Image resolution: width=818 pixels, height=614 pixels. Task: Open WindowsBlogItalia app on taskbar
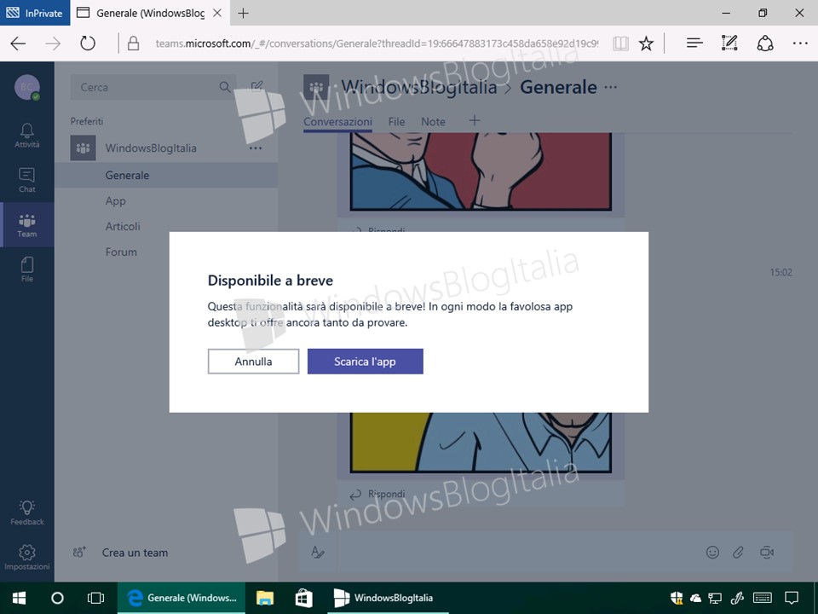tap(388, 598)
